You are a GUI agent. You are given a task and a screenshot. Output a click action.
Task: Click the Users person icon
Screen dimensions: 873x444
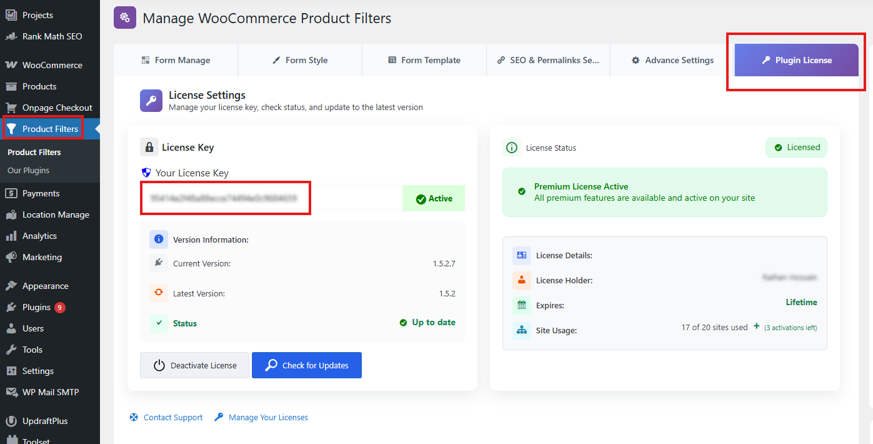(11, 328)
